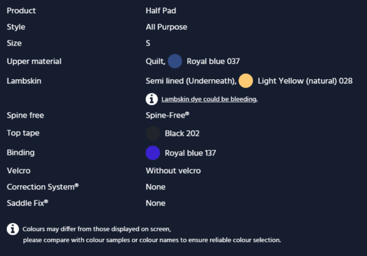Image resolution: width=367 pixels, height=256 pixels.
Task: Click the size value S
Action: 148,43
